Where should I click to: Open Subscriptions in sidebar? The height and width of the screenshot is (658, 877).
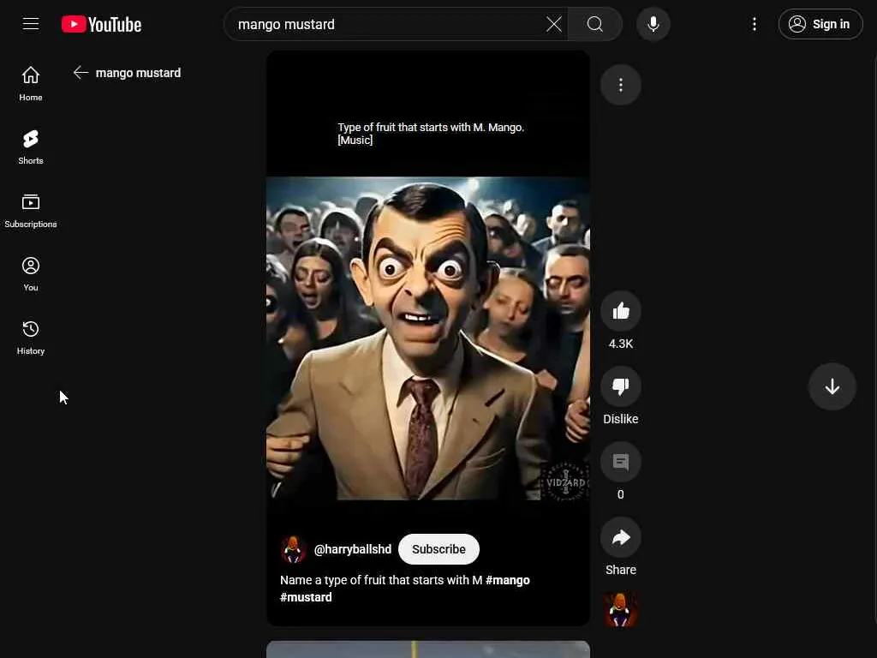click(31, 211)
